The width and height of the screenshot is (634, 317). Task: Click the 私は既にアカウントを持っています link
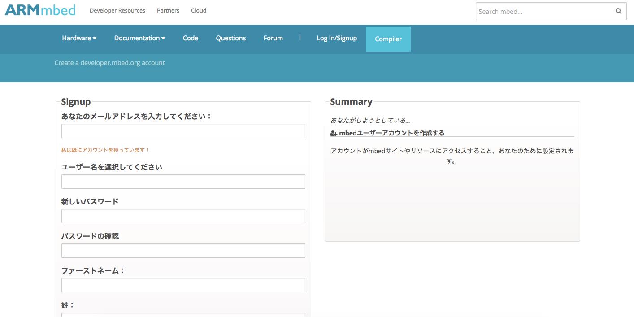click(105, 150)
